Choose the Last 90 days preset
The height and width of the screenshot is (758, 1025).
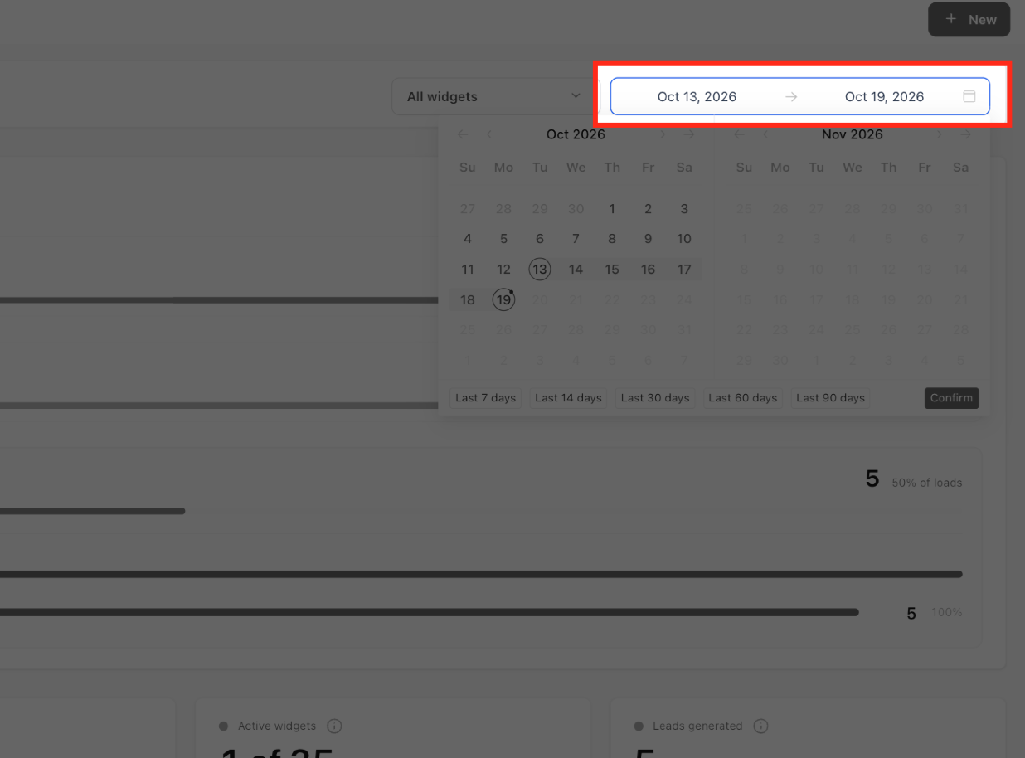point(830,398)
